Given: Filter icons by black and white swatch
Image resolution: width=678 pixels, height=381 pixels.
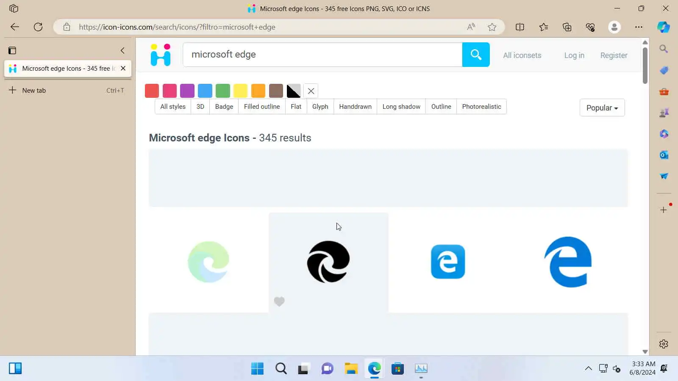Looking at the screenshot, I should coord(294,91).
